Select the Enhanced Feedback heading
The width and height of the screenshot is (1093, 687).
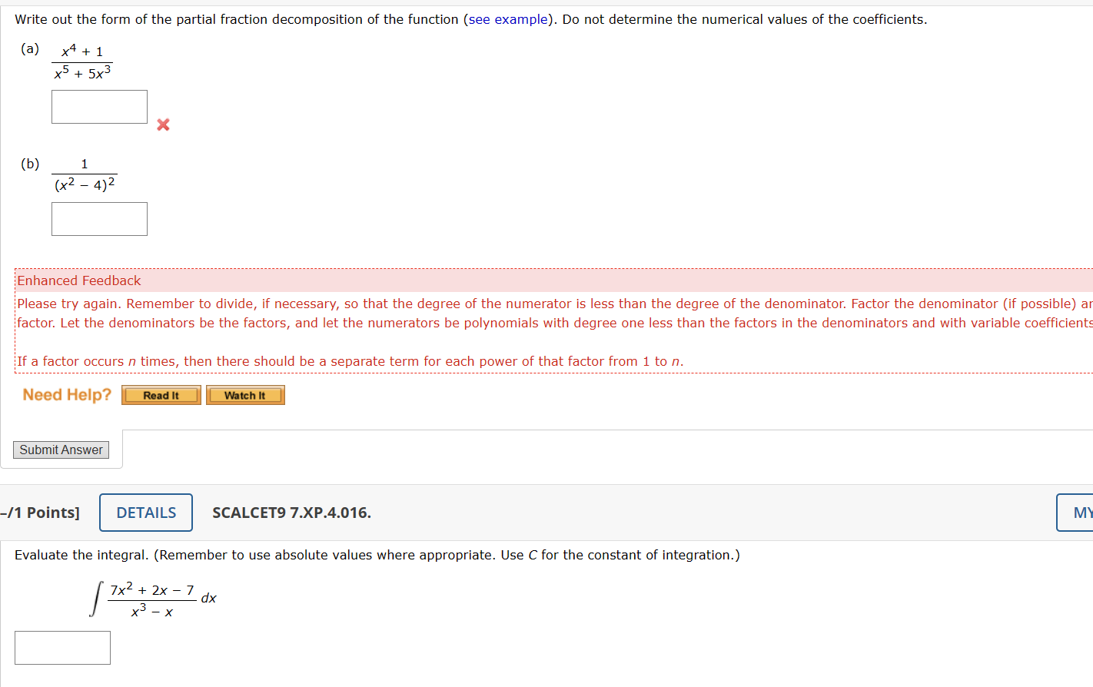(79, 280)
